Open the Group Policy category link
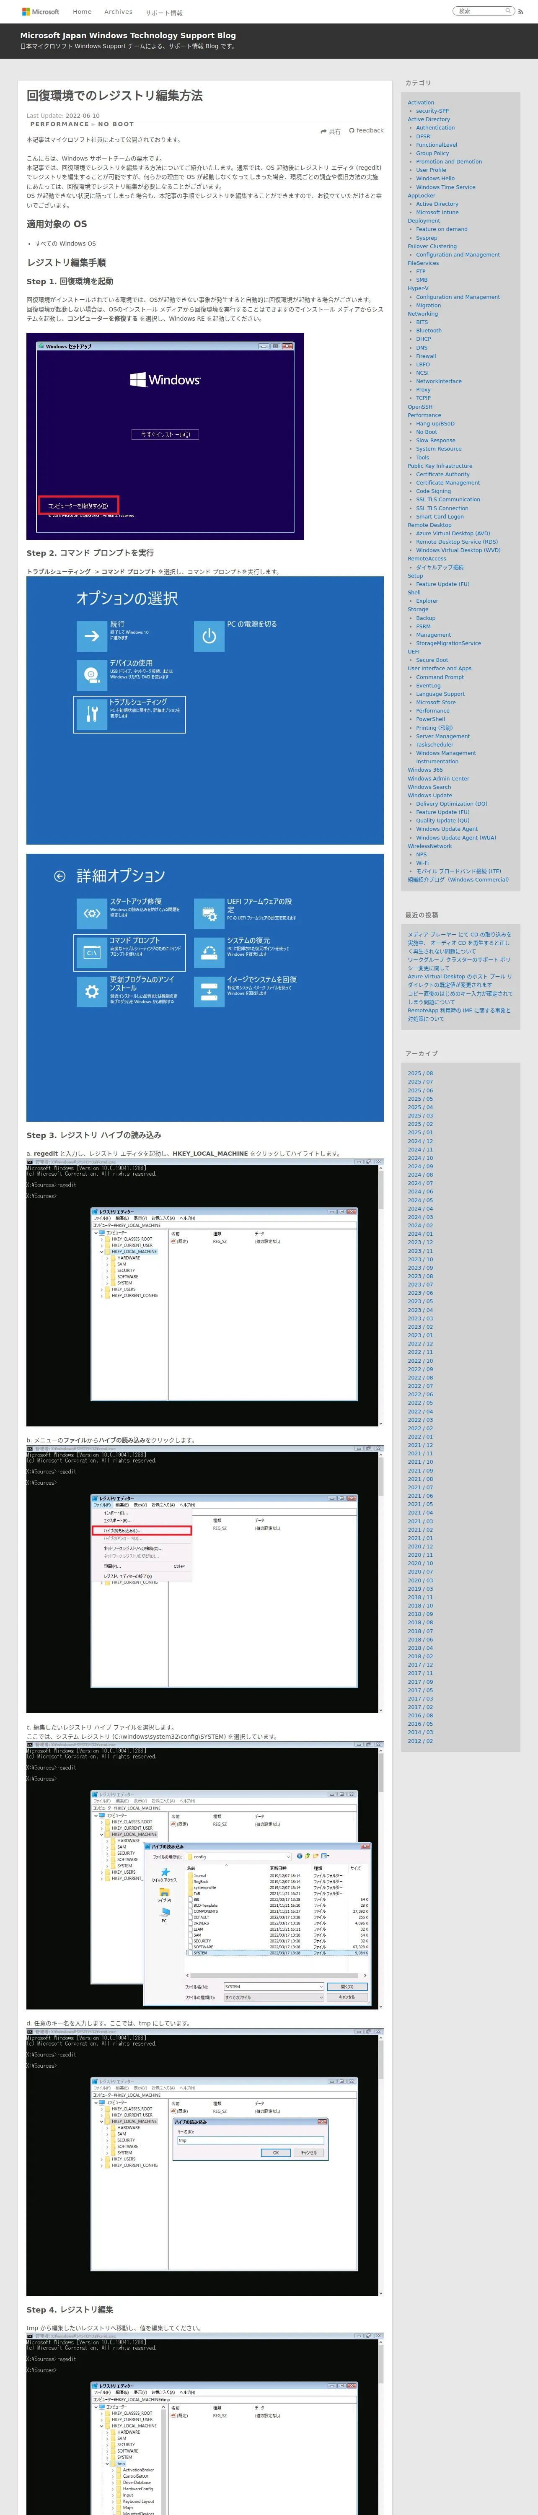This screenshot has width=538, height=2515. 432,153
